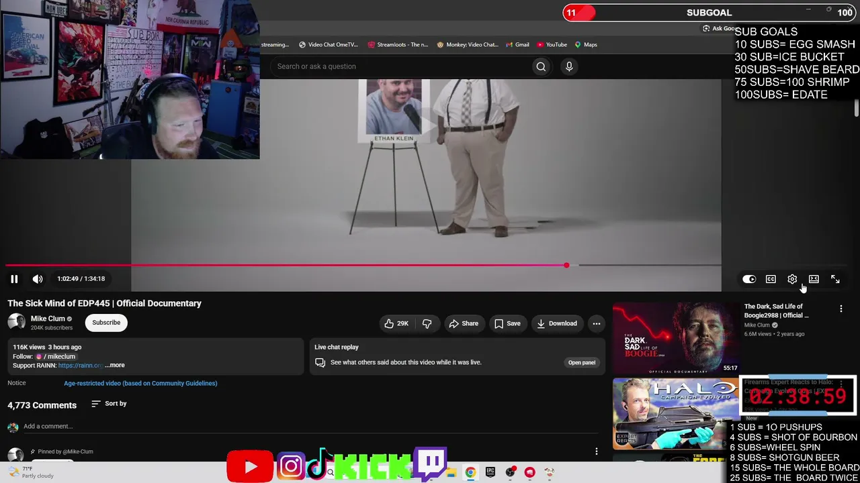Click the Ask Google lens icon
860x483 pixels.
coord(706,29)
